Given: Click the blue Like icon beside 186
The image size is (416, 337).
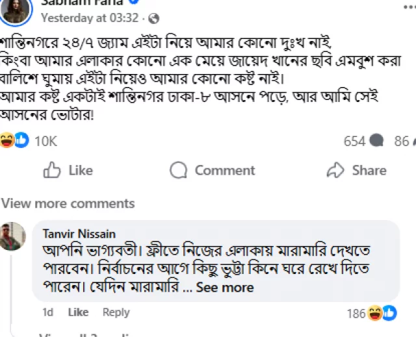Looking at the screenshot, I should 389,314.
